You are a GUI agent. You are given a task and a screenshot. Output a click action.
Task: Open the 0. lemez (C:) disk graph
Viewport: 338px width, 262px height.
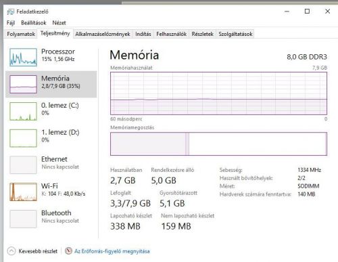tap(23, 111)
